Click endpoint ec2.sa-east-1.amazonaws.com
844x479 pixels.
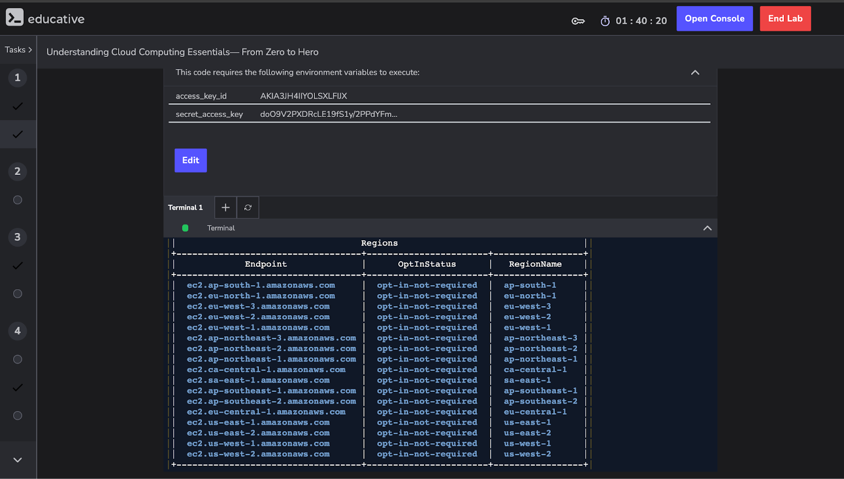point(258,380)
